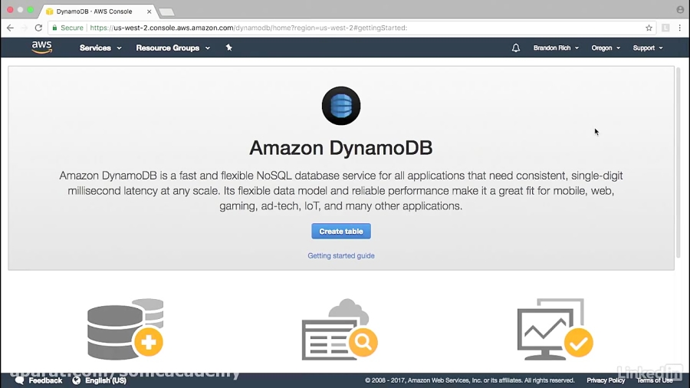The height and width of the screenshot is (388, 690).
Task: Open the Getting started guide link
Action: 341,255
